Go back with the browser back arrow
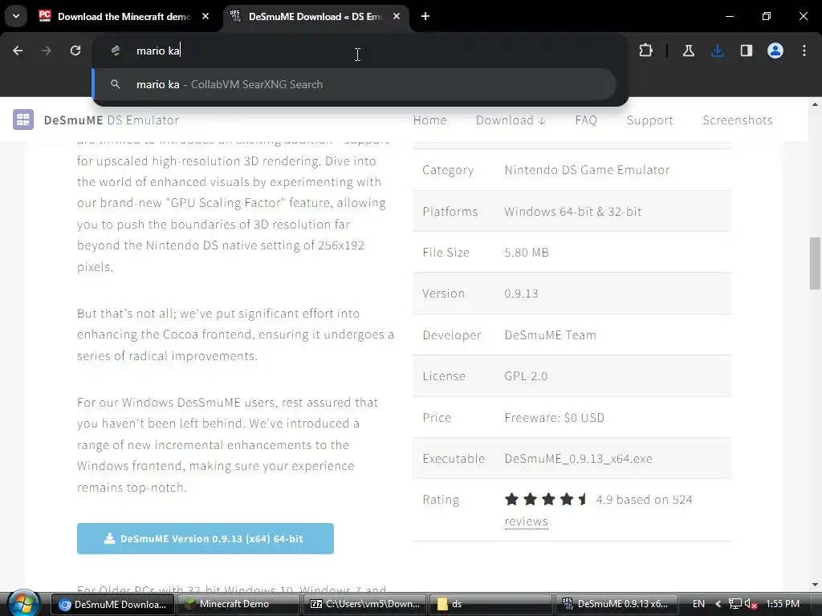This screenshot has height=616, width=822. pos(18,51)
